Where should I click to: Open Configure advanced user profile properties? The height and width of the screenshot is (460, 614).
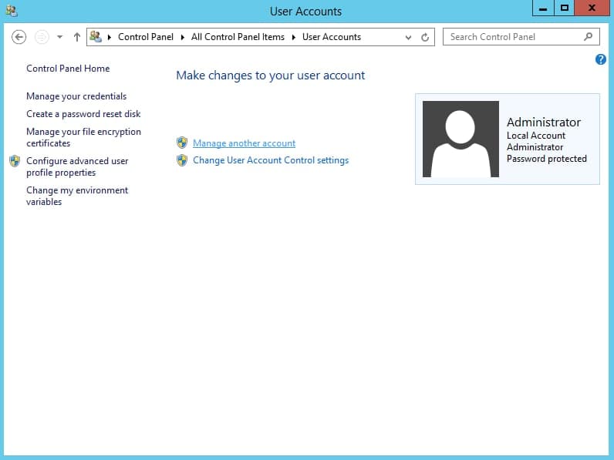click(x=77, y=166)
